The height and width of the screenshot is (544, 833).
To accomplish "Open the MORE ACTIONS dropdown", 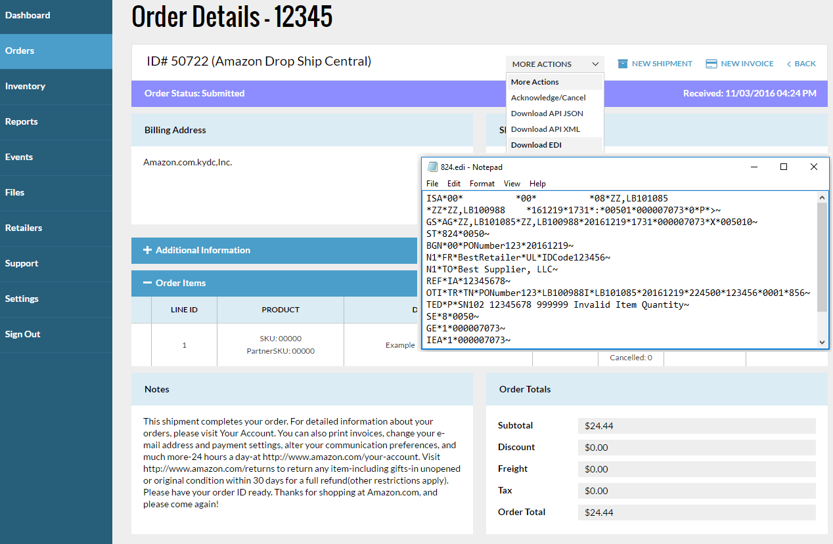I will click(555, 64).
